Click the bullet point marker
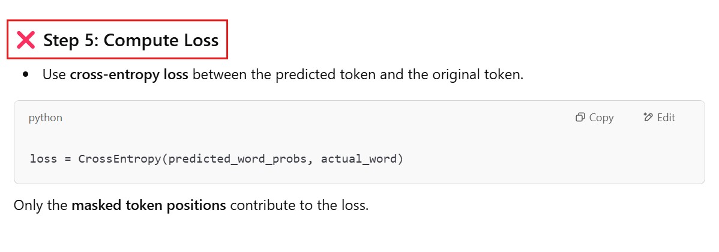Viewport: 719px width, 252px height. (x=25, y=75)
